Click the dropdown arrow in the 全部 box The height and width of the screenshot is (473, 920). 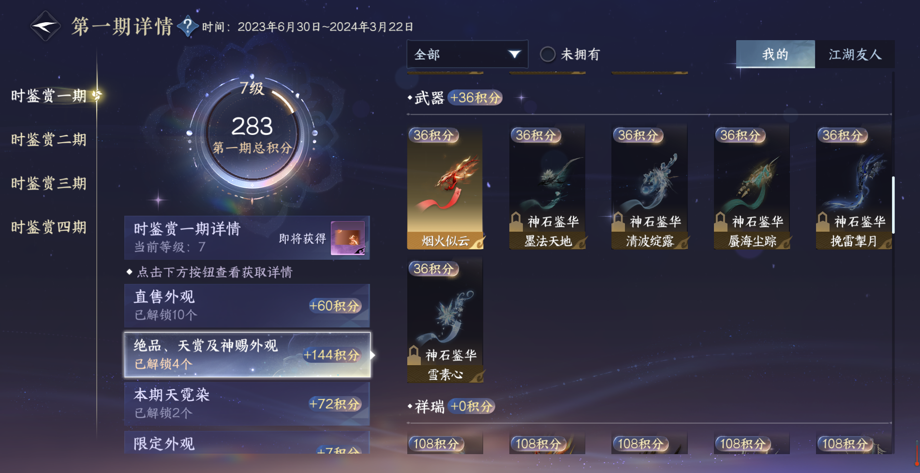coord(515,54)
